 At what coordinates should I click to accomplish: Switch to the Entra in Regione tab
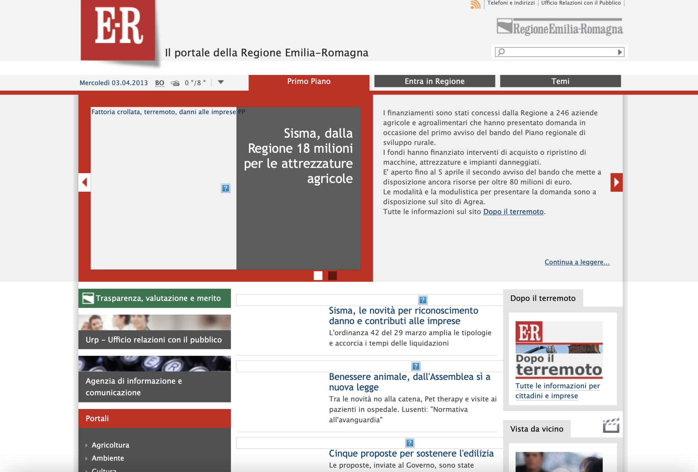pos(434,81)
